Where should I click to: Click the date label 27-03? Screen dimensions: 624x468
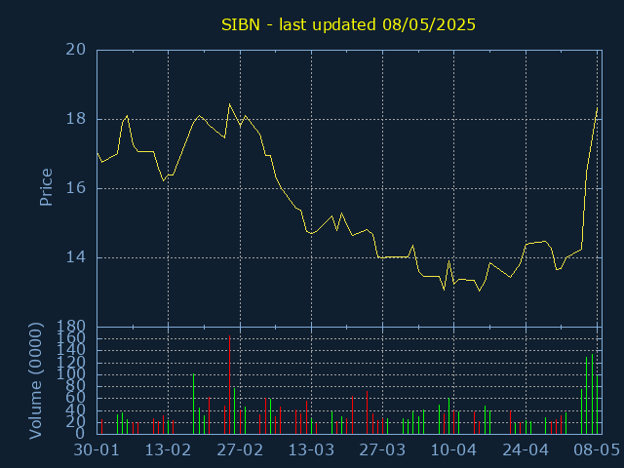382,450
